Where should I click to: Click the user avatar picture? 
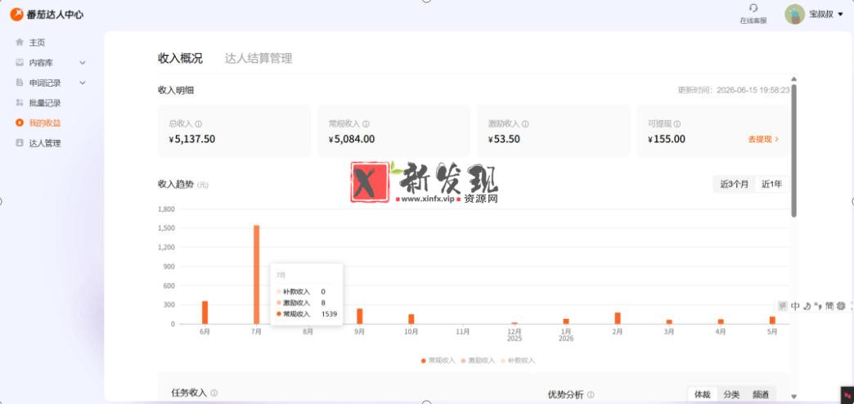[794, 15]
